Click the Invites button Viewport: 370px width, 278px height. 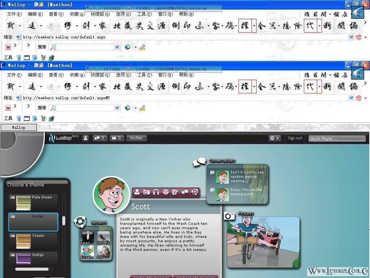pos(136,138)
